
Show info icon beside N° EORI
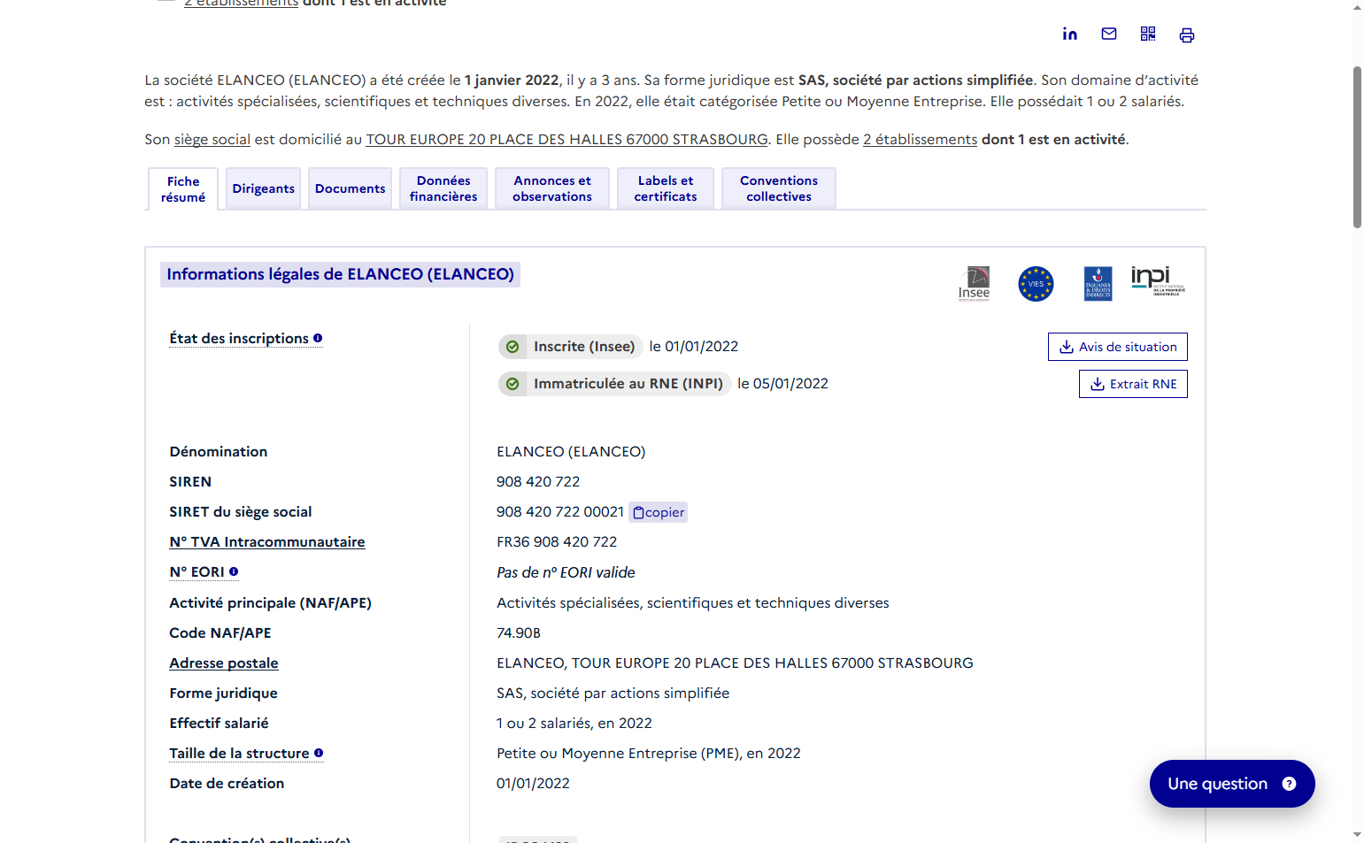point(234,571)
